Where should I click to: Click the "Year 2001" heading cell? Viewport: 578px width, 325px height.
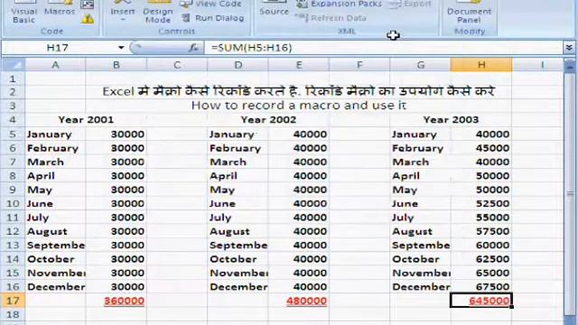(86, 120)
